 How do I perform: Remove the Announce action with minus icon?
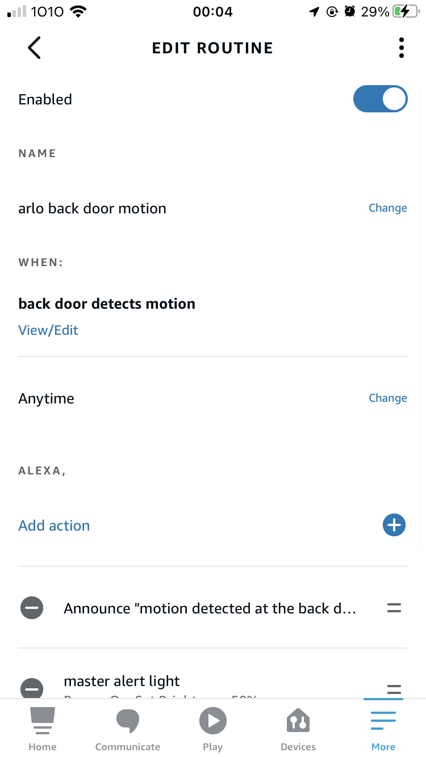point(32,608)
